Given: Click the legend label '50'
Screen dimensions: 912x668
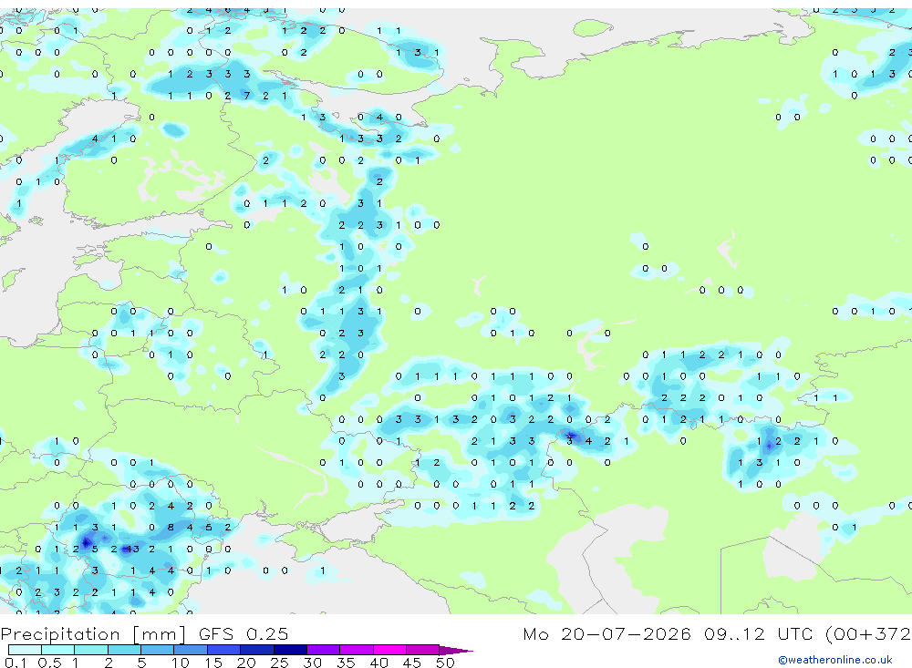Looking at the screenshot, I should (x=445, y=663).
